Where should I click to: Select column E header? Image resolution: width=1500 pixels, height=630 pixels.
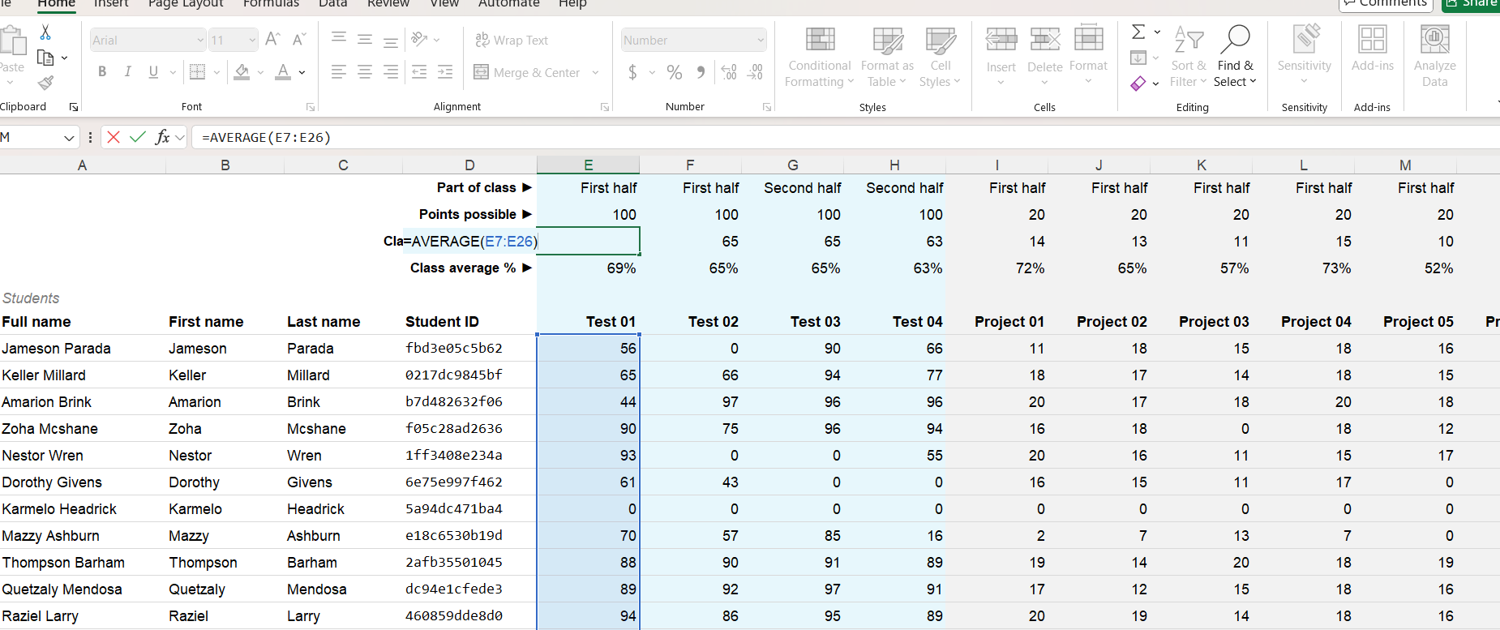coord(589,165)
